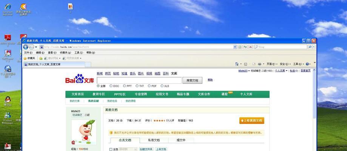Open the 安全 (Safety) command dropdown
Screen dimensions: 347x151
(x=285, y=64)
